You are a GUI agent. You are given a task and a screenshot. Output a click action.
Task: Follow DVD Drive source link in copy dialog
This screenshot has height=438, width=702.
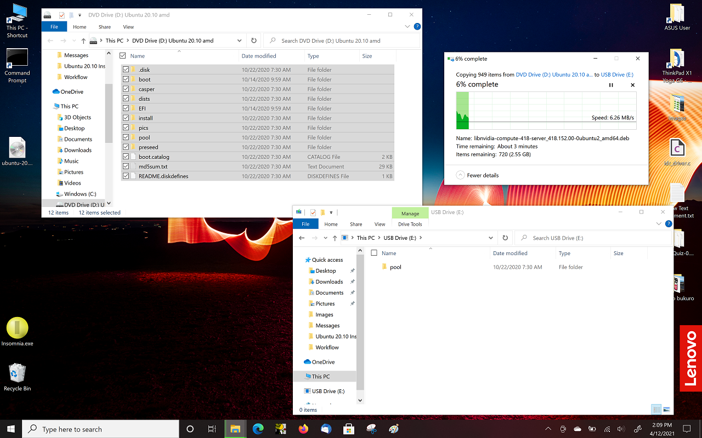pos(554,74)
